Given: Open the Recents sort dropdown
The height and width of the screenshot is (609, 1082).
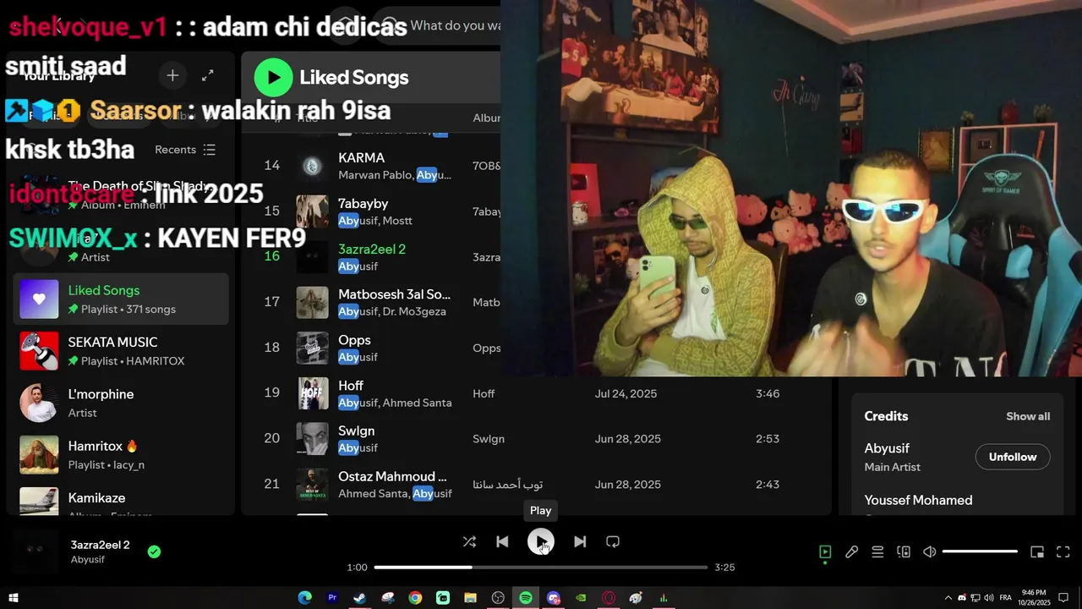Looking at the screenshot, I should coord(185,150).
